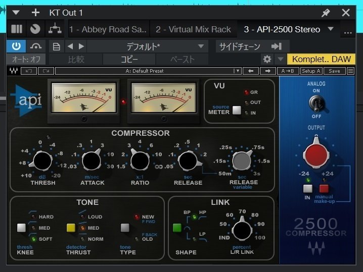Load previous Waves preset arrow

(x=251, y=71)
